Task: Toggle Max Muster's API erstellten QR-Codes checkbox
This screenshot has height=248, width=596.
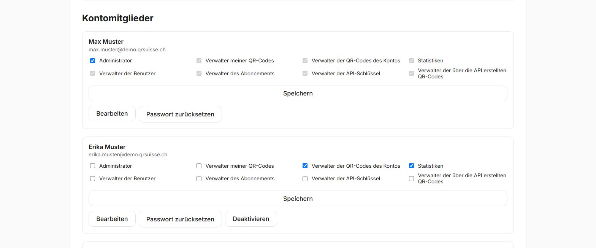Action: (x=411, y=73)
